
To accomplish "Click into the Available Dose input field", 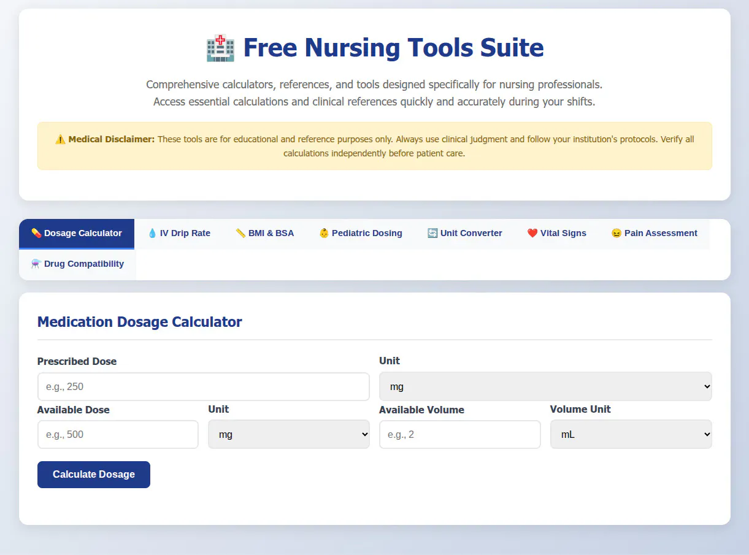I will (118, 434).
